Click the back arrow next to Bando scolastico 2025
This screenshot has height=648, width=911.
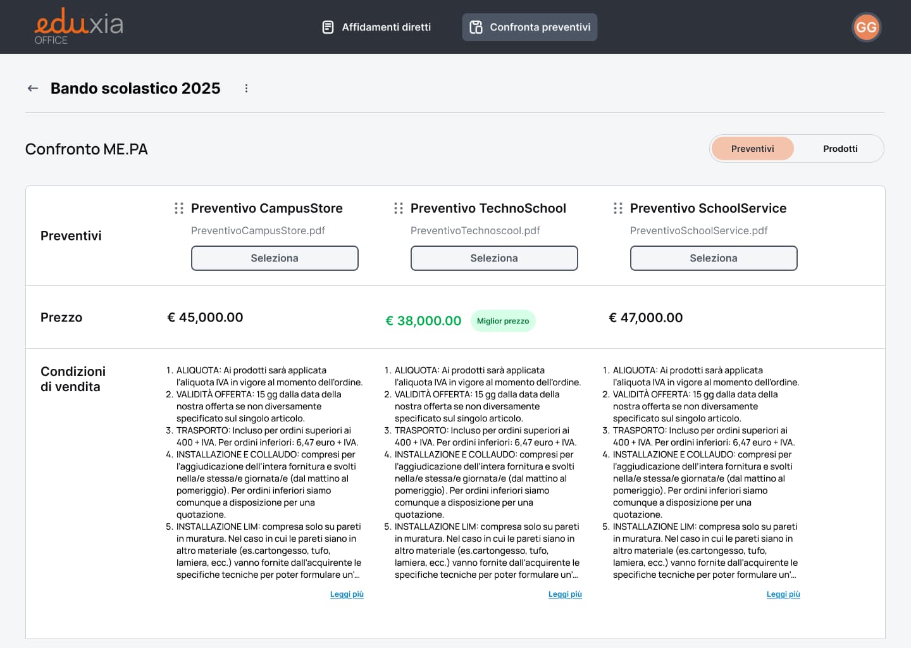point(33,89)
